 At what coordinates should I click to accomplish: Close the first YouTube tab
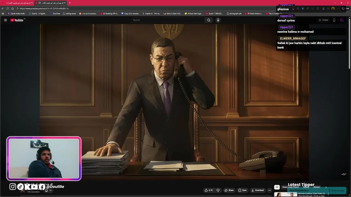pos(32,3)
